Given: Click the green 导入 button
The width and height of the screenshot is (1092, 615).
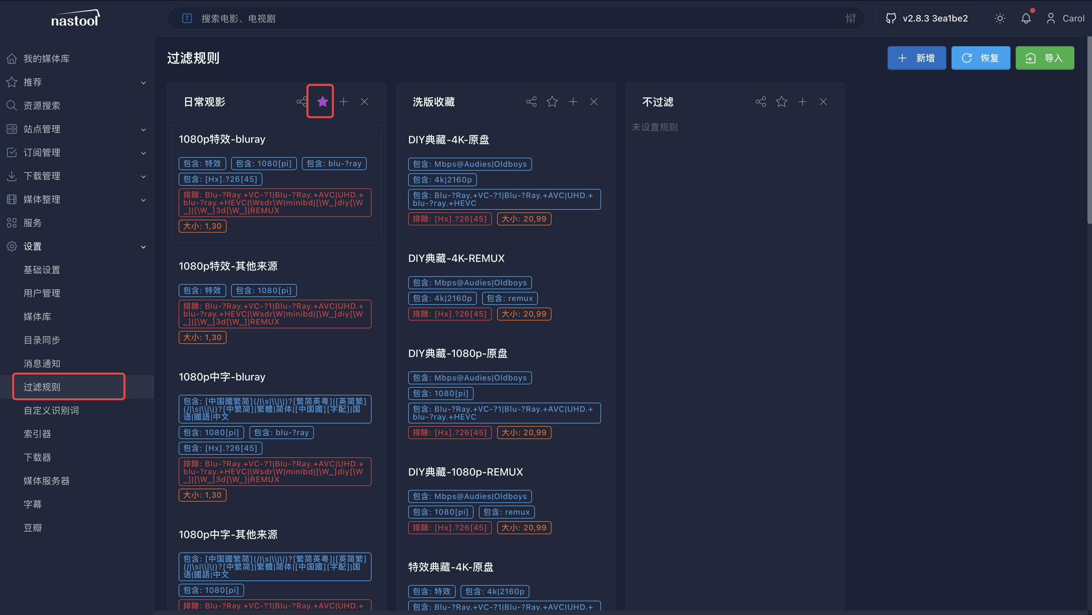Looking at the screenshot, I should pos(1044,58).
